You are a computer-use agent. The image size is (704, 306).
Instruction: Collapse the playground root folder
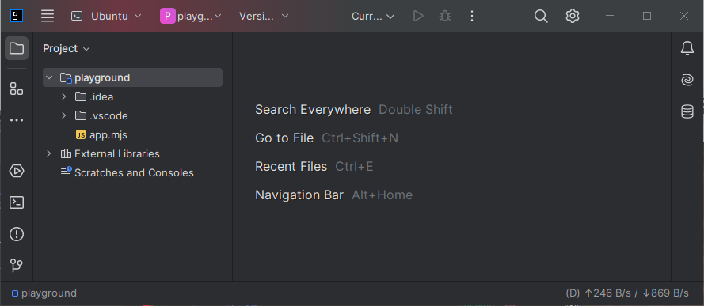pos(49,77)
